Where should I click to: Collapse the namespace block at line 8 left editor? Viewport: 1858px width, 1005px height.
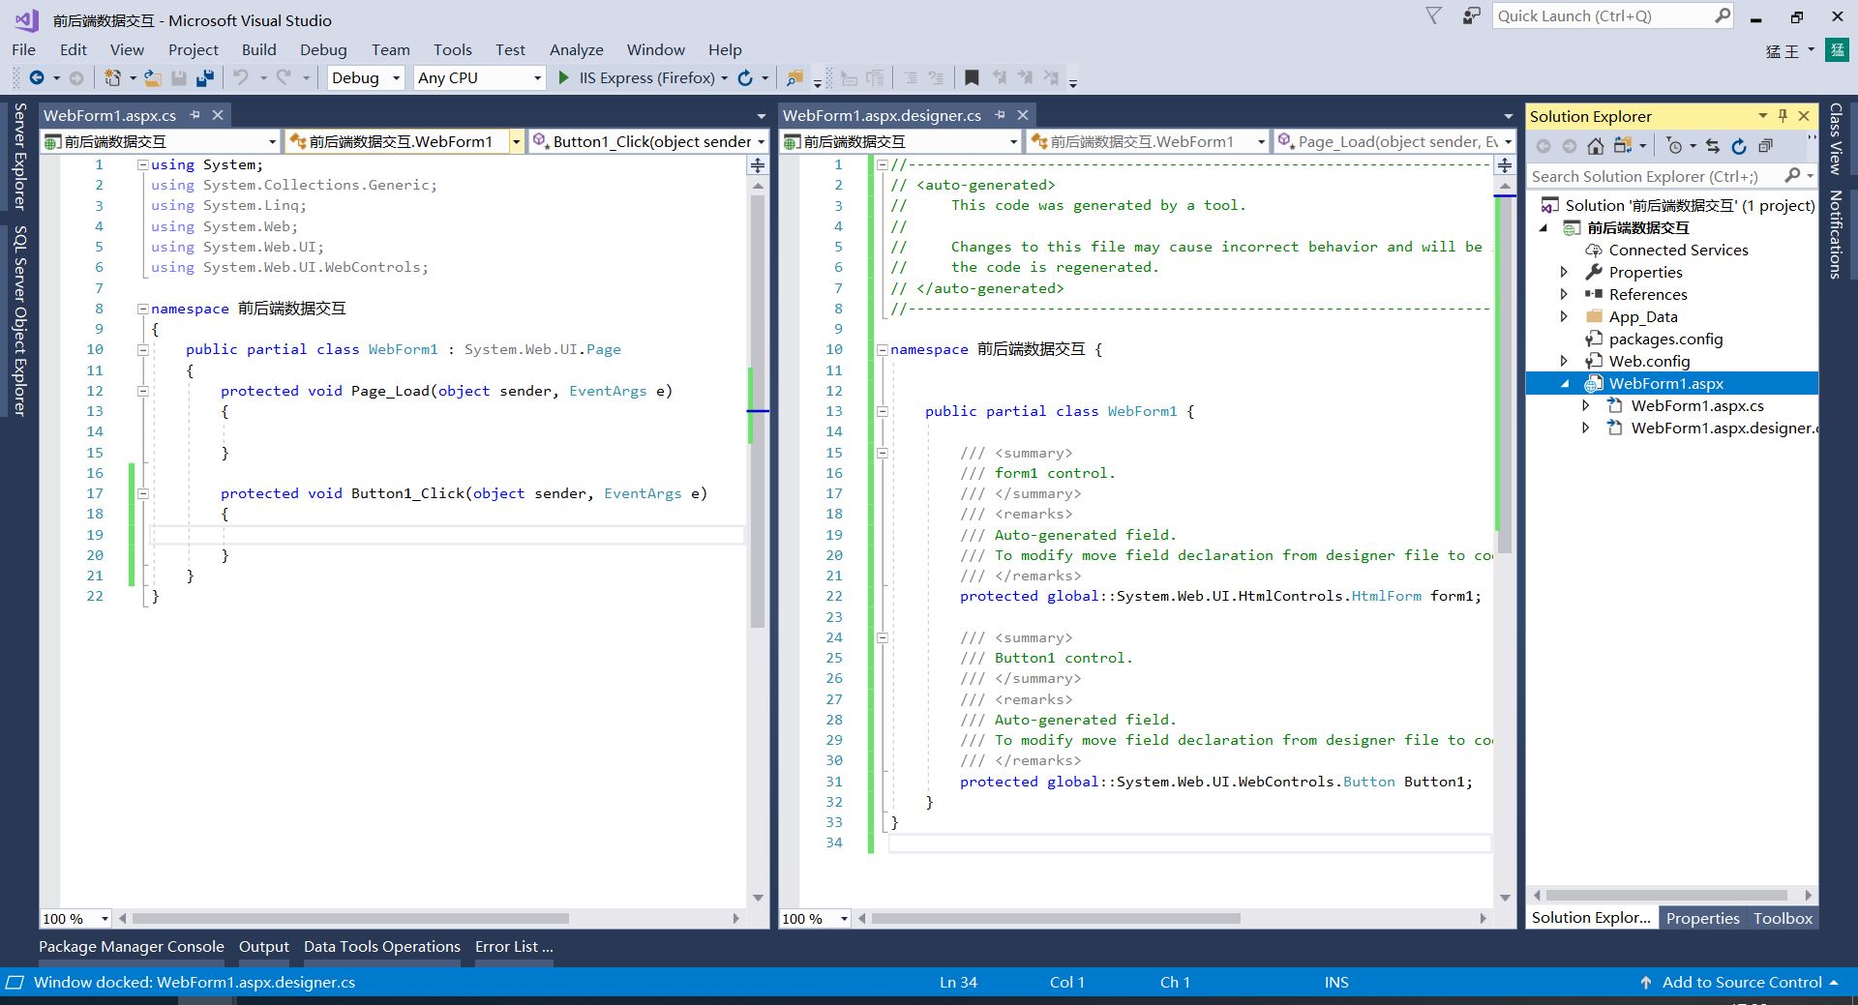pos(143,309)
